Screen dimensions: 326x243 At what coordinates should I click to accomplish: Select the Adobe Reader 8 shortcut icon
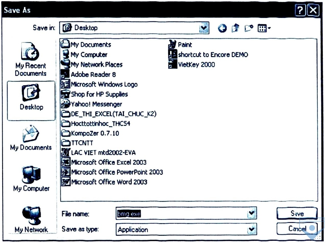65,74
